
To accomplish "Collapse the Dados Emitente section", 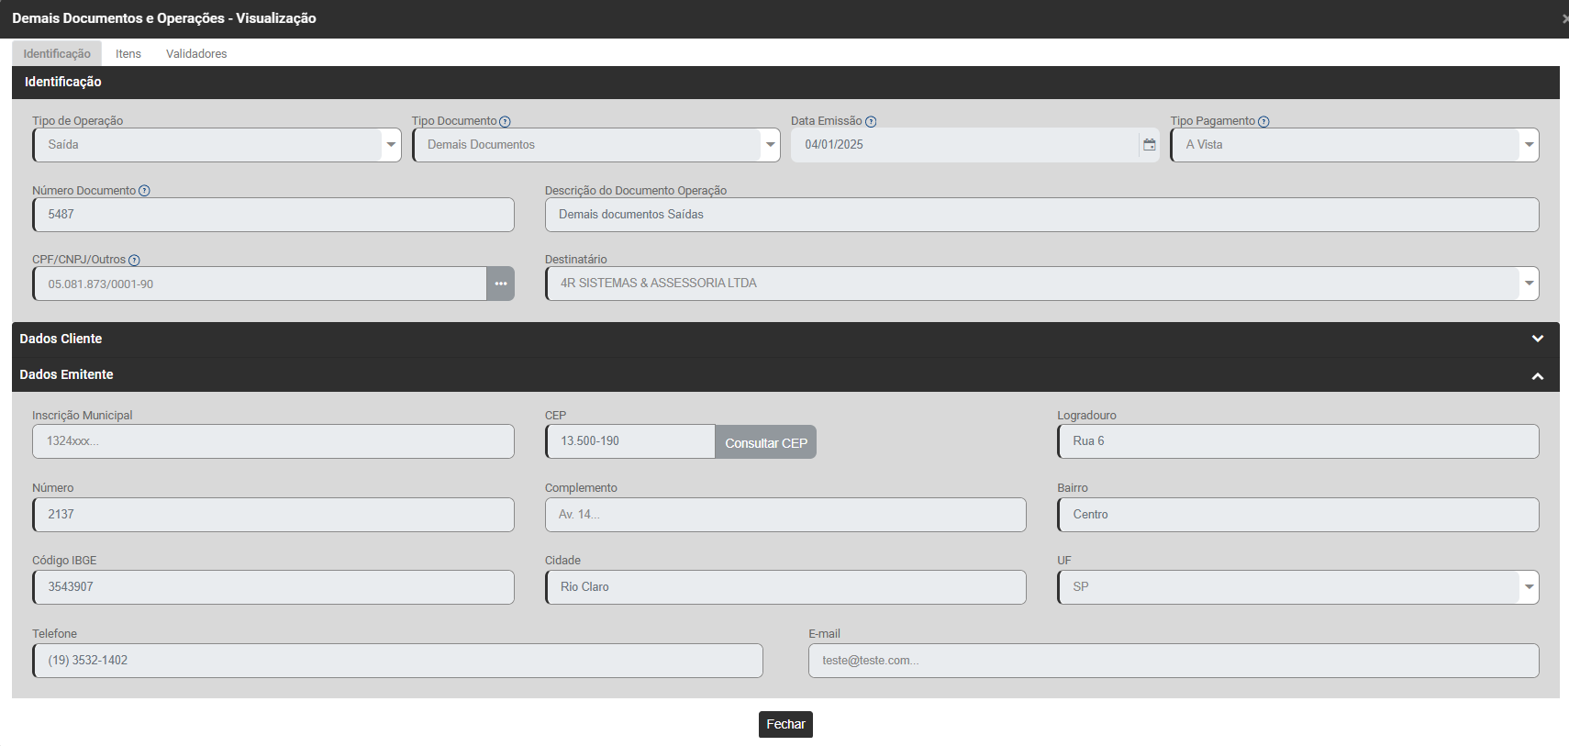I will pyautogui.click(x=1537, y=375).
